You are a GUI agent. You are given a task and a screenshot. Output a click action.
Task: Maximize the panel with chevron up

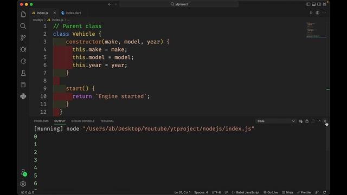[319, 121]
